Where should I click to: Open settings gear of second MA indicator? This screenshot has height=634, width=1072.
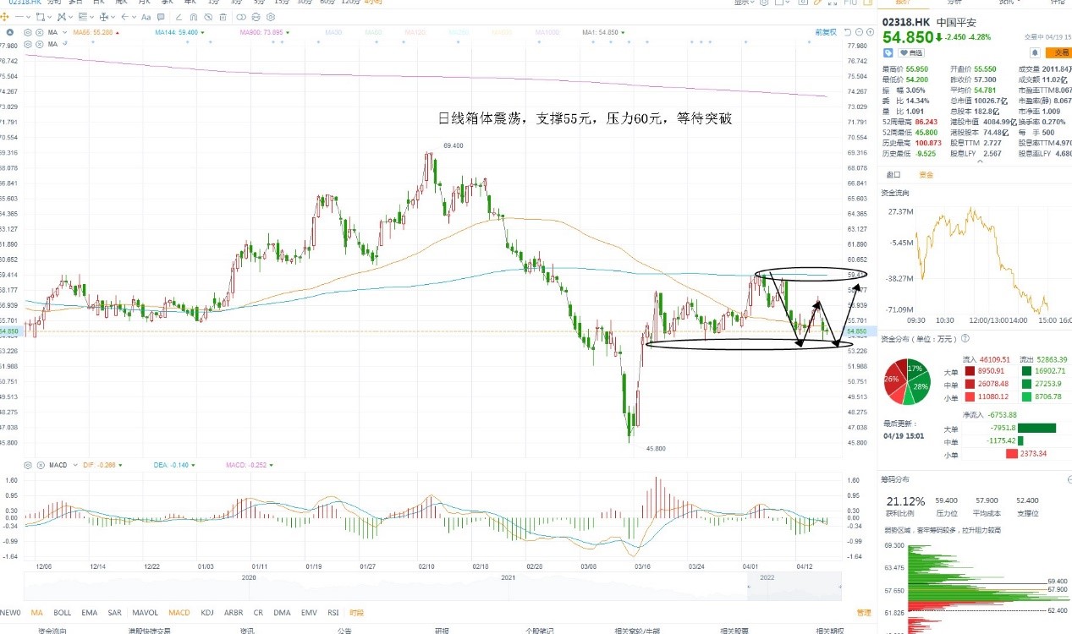[x=28, y=43]
